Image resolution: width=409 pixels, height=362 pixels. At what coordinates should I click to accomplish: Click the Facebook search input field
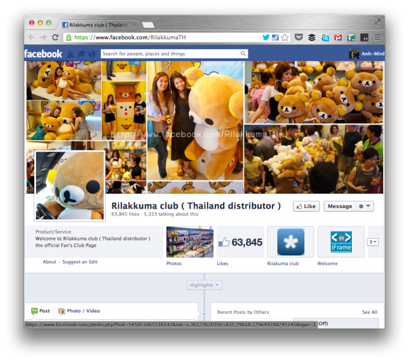(170, 54)
